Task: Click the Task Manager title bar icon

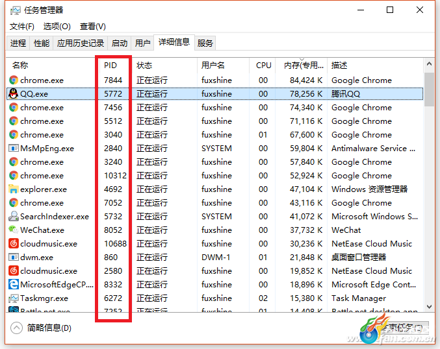Action: pyautogui.click(x=16, y=10)
